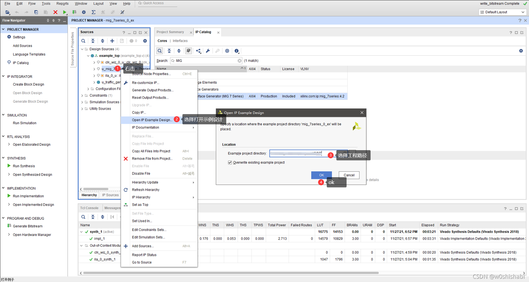Click design runs bottom horizontal scrollbar

click(231, 273)
